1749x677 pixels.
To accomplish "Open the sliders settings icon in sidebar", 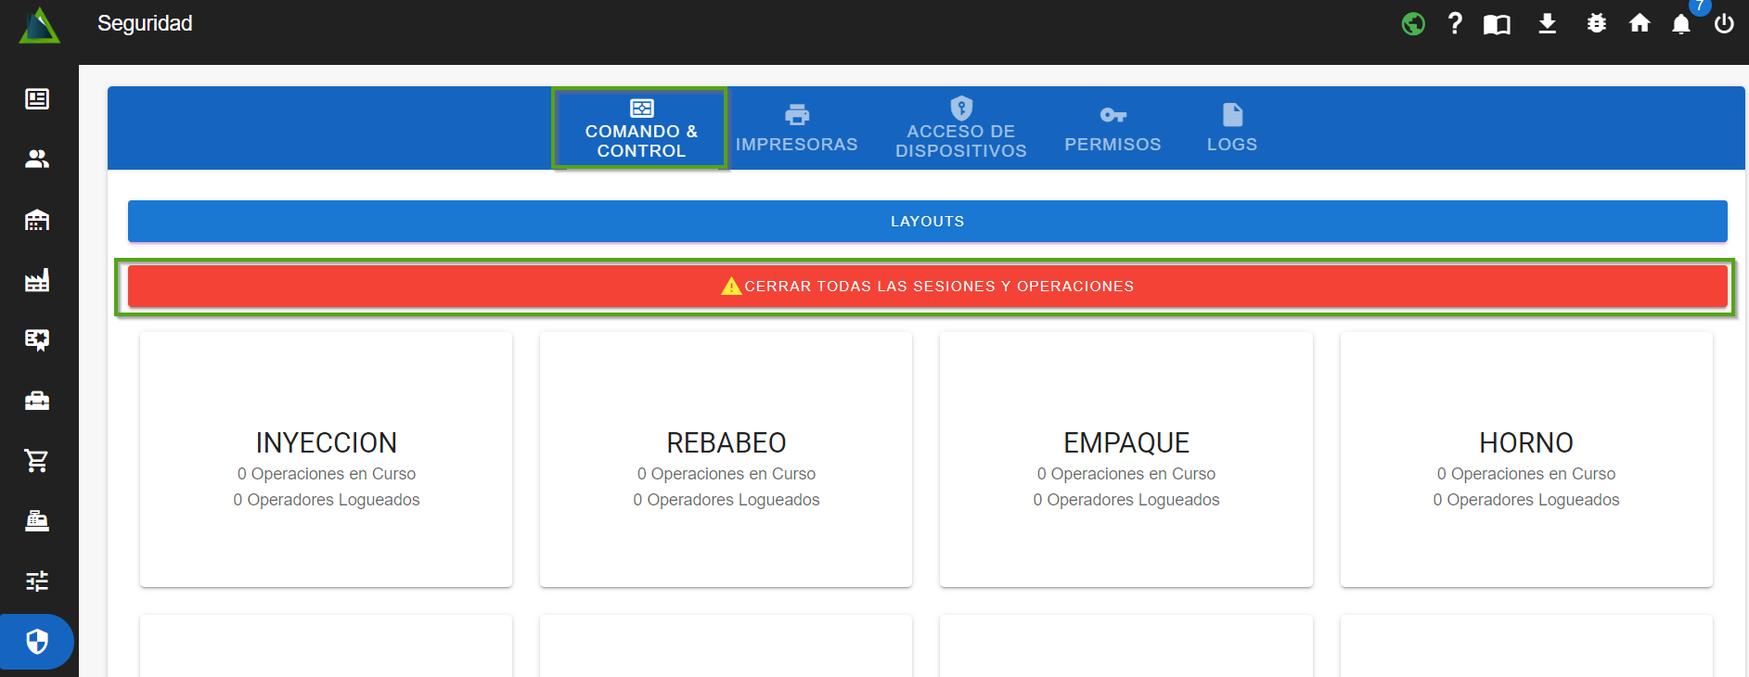I will [37, 581].
